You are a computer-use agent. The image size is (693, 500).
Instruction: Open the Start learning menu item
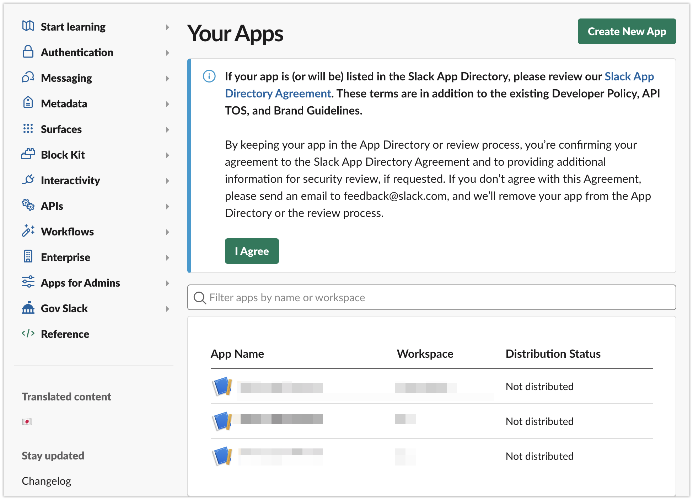(73, 27)
